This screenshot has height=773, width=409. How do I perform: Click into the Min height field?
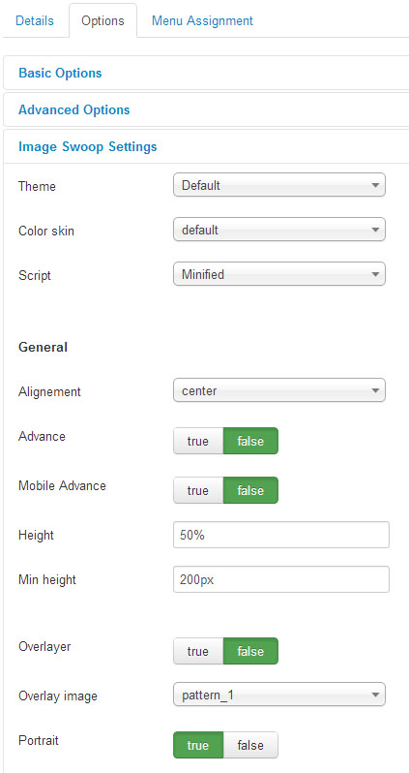click(x=281, y=579)
